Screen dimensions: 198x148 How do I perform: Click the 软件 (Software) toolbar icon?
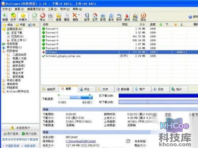[119, 17]
